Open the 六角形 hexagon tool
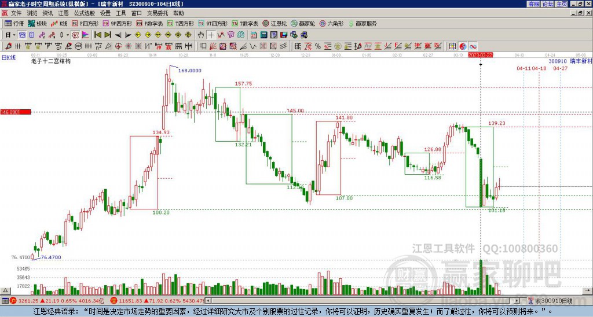593x317 pixels. coord(331,23)
